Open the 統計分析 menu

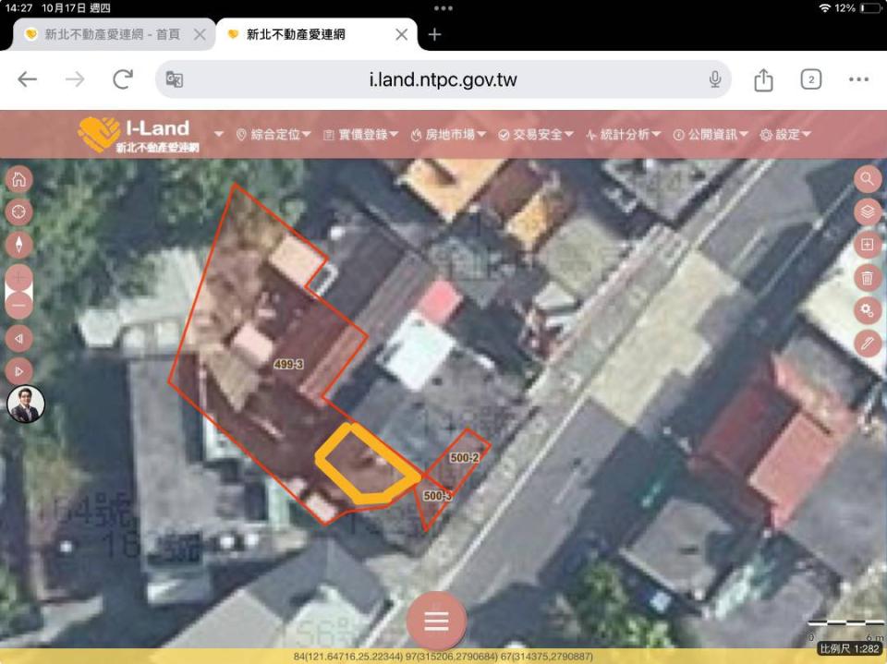coord(625,135)
